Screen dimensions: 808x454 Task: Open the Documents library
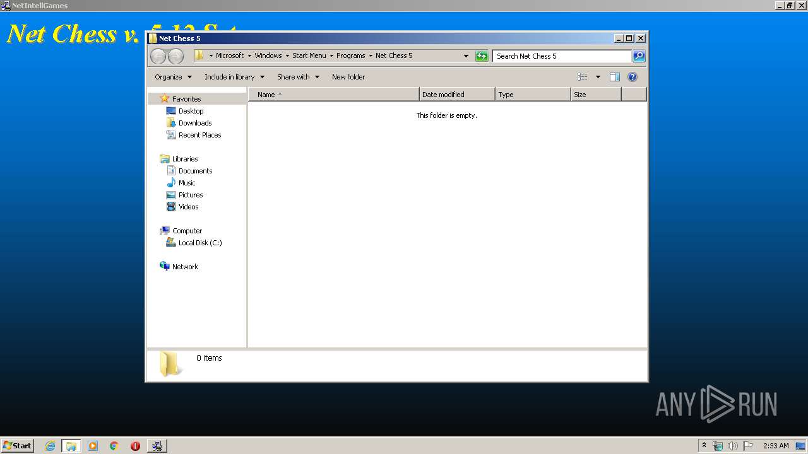tap(195, 171)
